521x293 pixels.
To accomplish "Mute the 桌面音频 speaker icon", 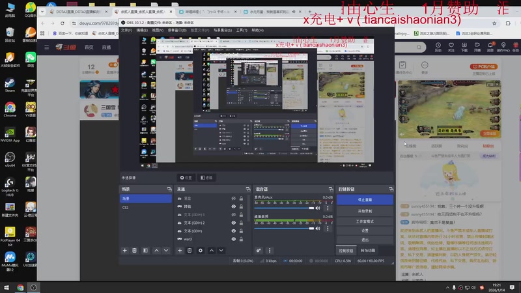I will point(318,229).
